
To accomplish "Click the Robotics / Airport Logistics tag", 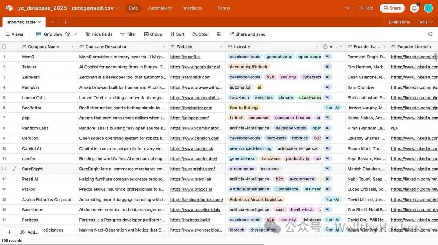I will point(256,199).
